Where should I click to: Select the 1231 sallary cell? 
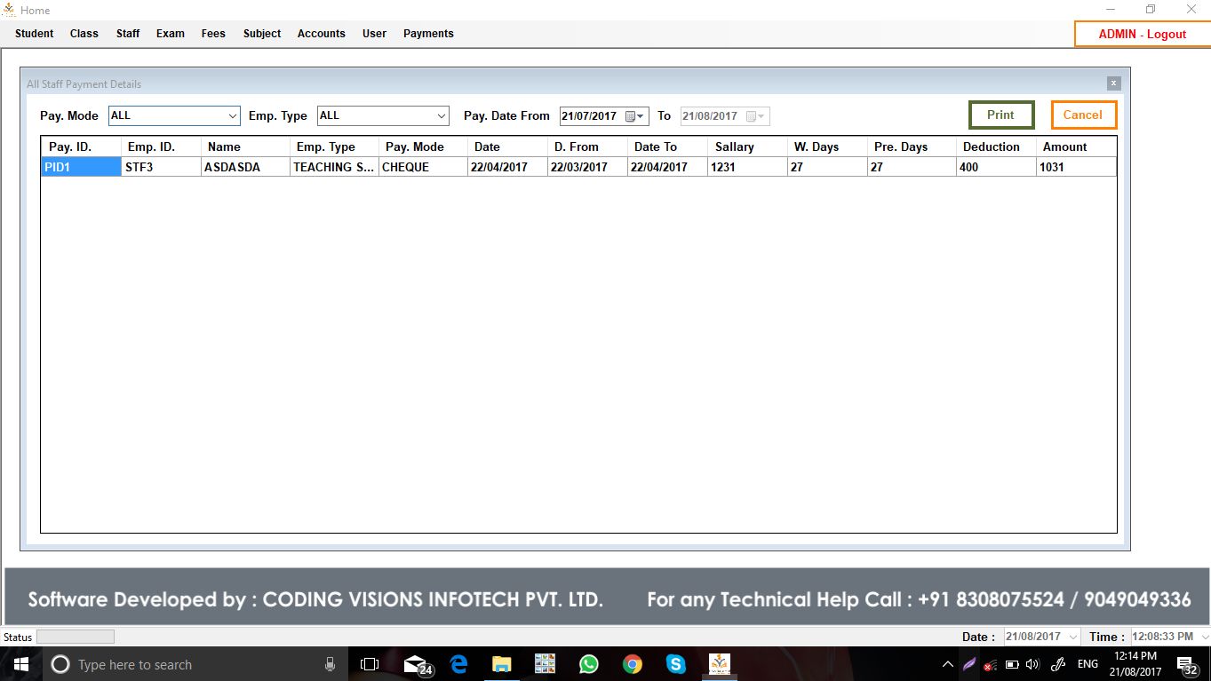(x=747, y=167)
